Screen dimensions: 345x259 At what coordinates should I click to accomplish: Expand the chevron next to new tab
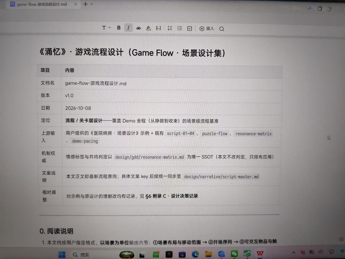point(92,4)
